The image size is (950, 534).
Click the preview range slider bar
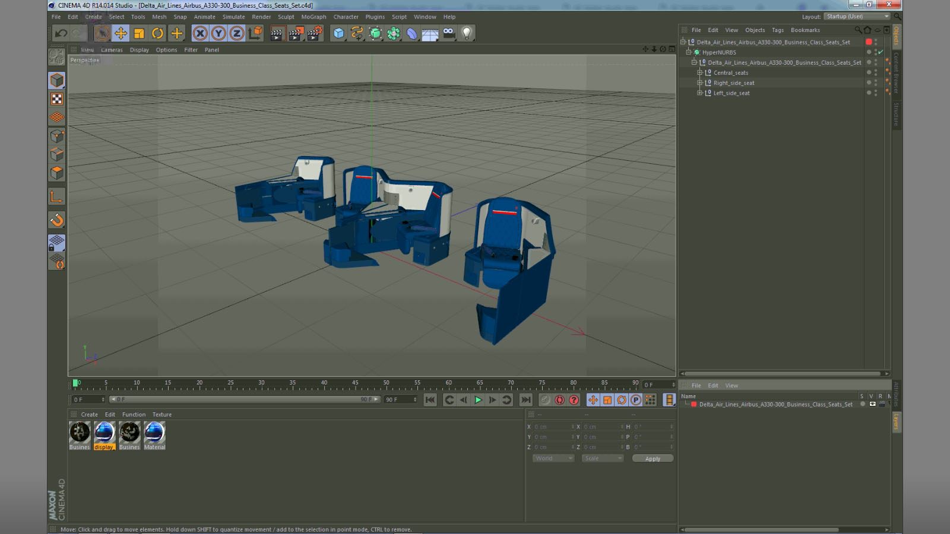(244, 399)
